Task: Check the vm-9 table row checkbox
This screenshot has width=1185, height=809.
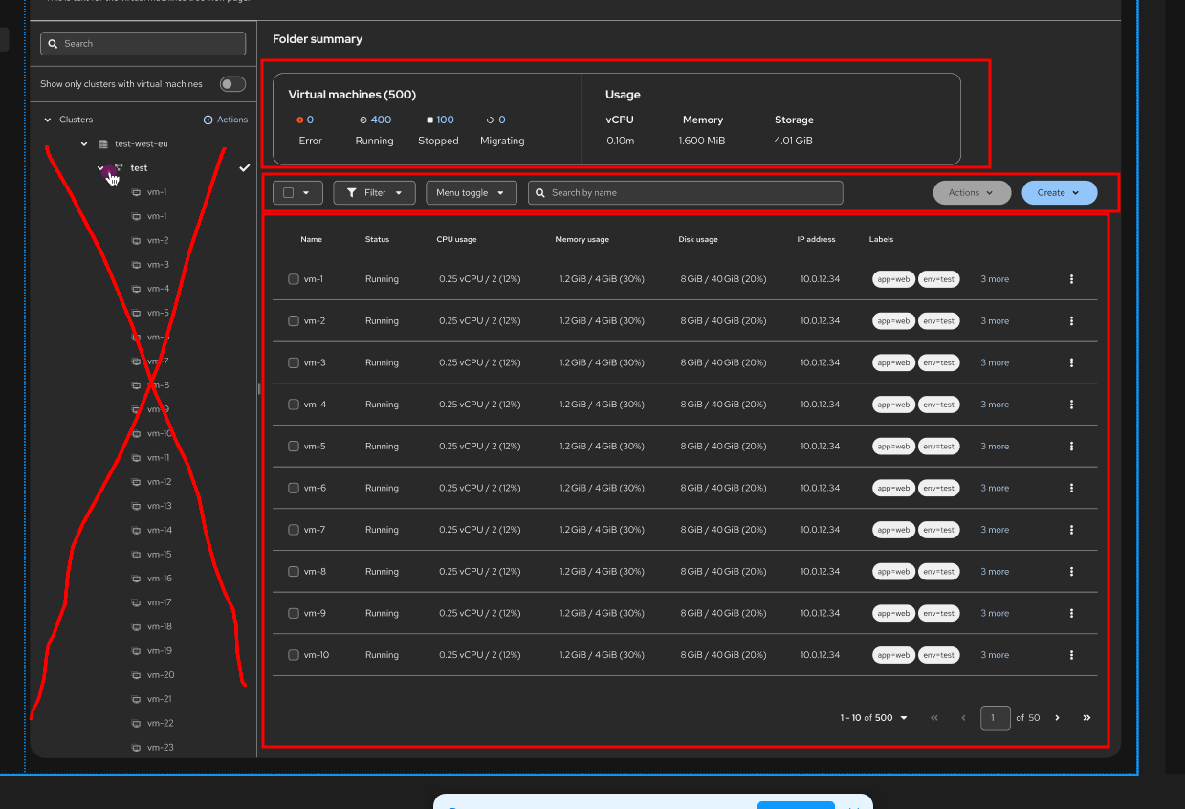Action: [294, 613]
